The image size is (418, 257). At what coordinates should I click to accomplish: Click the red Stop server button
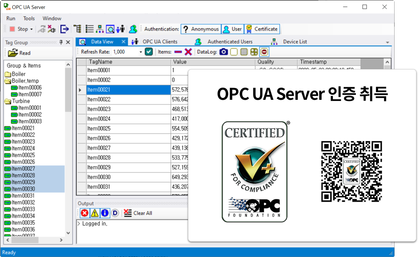coord(19,29)
